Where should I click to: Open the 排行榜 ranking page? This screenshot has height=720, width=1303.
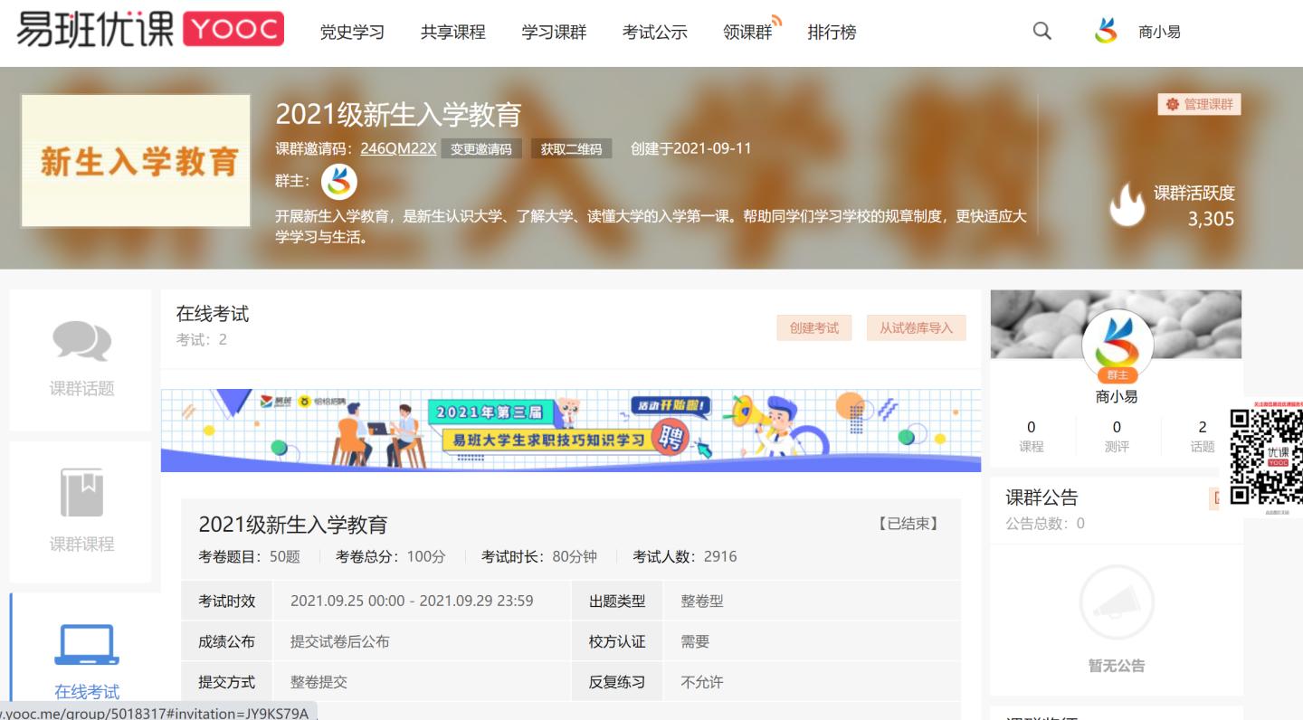[832, 33]
